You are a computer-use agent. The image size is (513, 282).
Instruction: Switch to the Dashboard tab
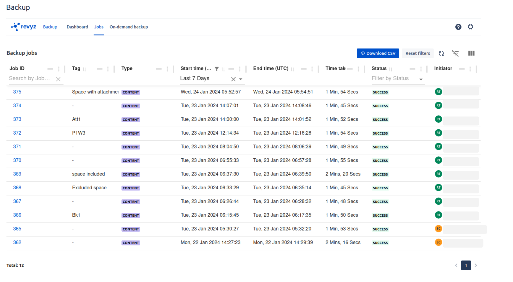[77, 27]
